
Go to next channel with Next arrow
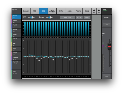(99, 11)
